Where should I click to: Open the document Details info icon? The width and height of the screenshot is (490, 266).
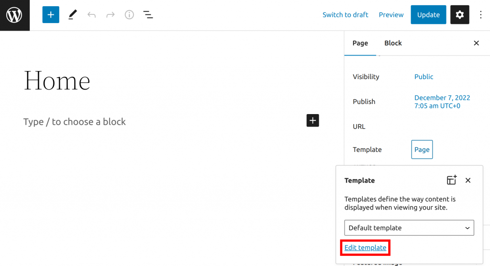[129, 15]
